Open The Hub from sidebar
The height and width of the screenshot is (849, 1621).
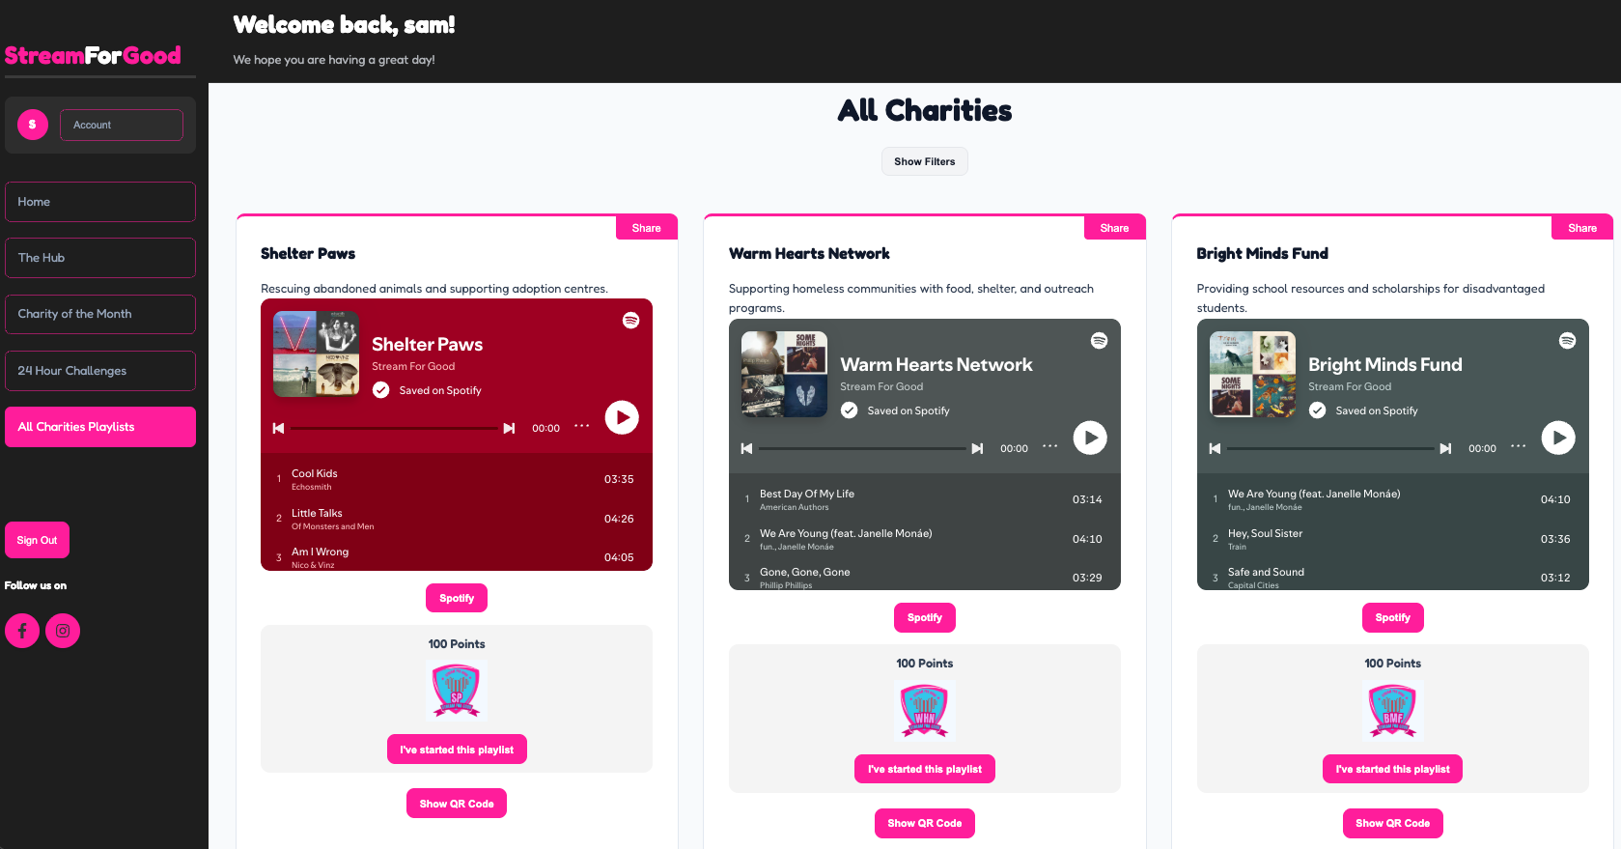[100, 258]
